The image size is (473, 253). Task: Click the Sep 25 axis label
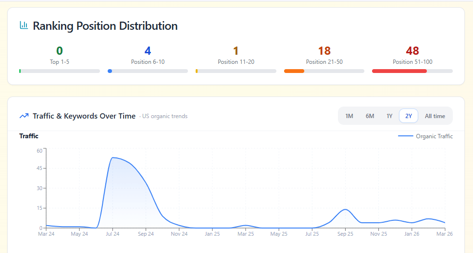[x=345, y=234]
